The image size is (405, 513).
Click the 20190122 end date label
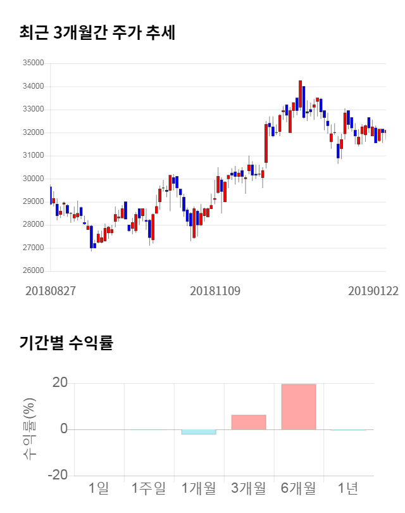373,290
